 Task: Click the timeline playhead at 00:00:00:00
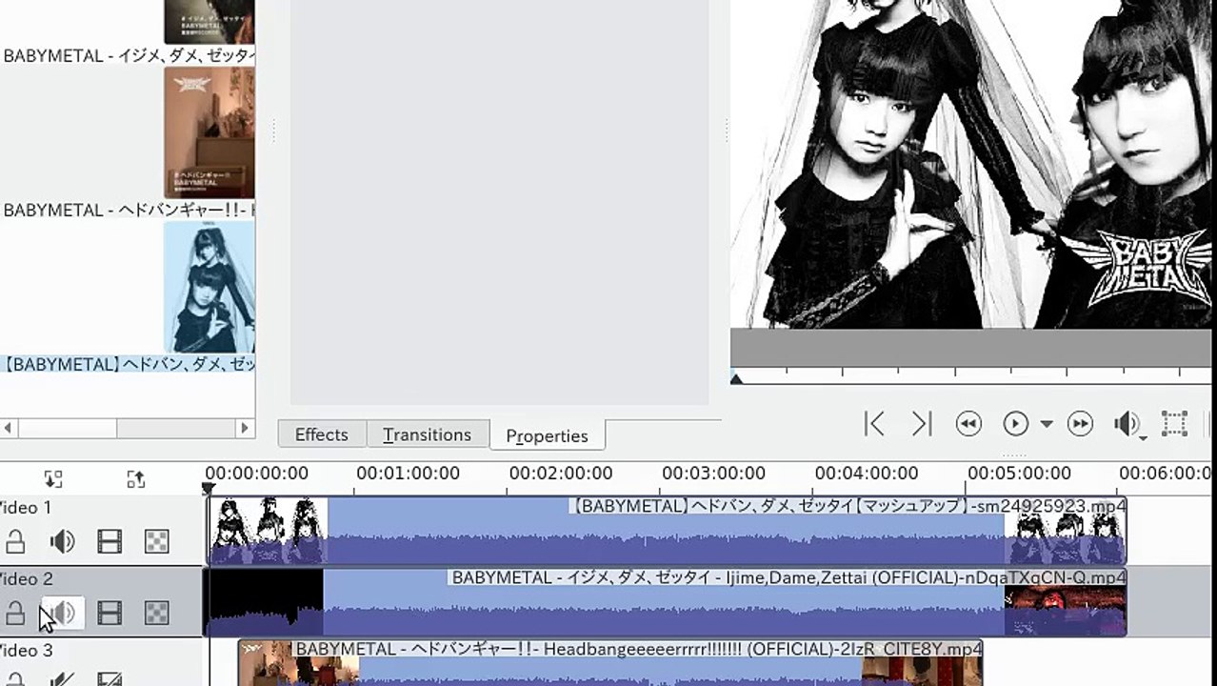[x=209, y=489]
